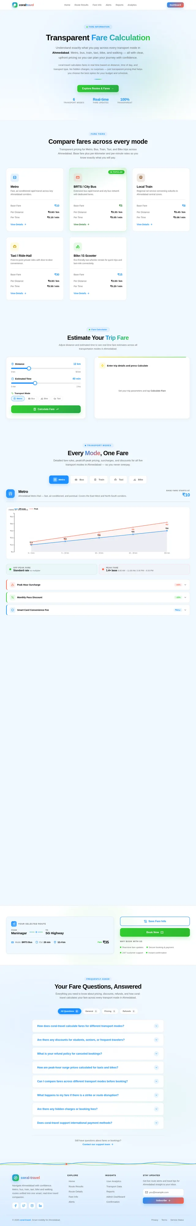The height and width of the screenshot is (1226, 196).
Task: Click the Contact our support team link
Action: (x=98, y=1144)
